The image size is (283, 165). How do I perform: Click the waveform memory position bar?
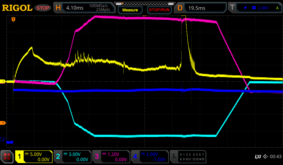click(x=145, y=4)
